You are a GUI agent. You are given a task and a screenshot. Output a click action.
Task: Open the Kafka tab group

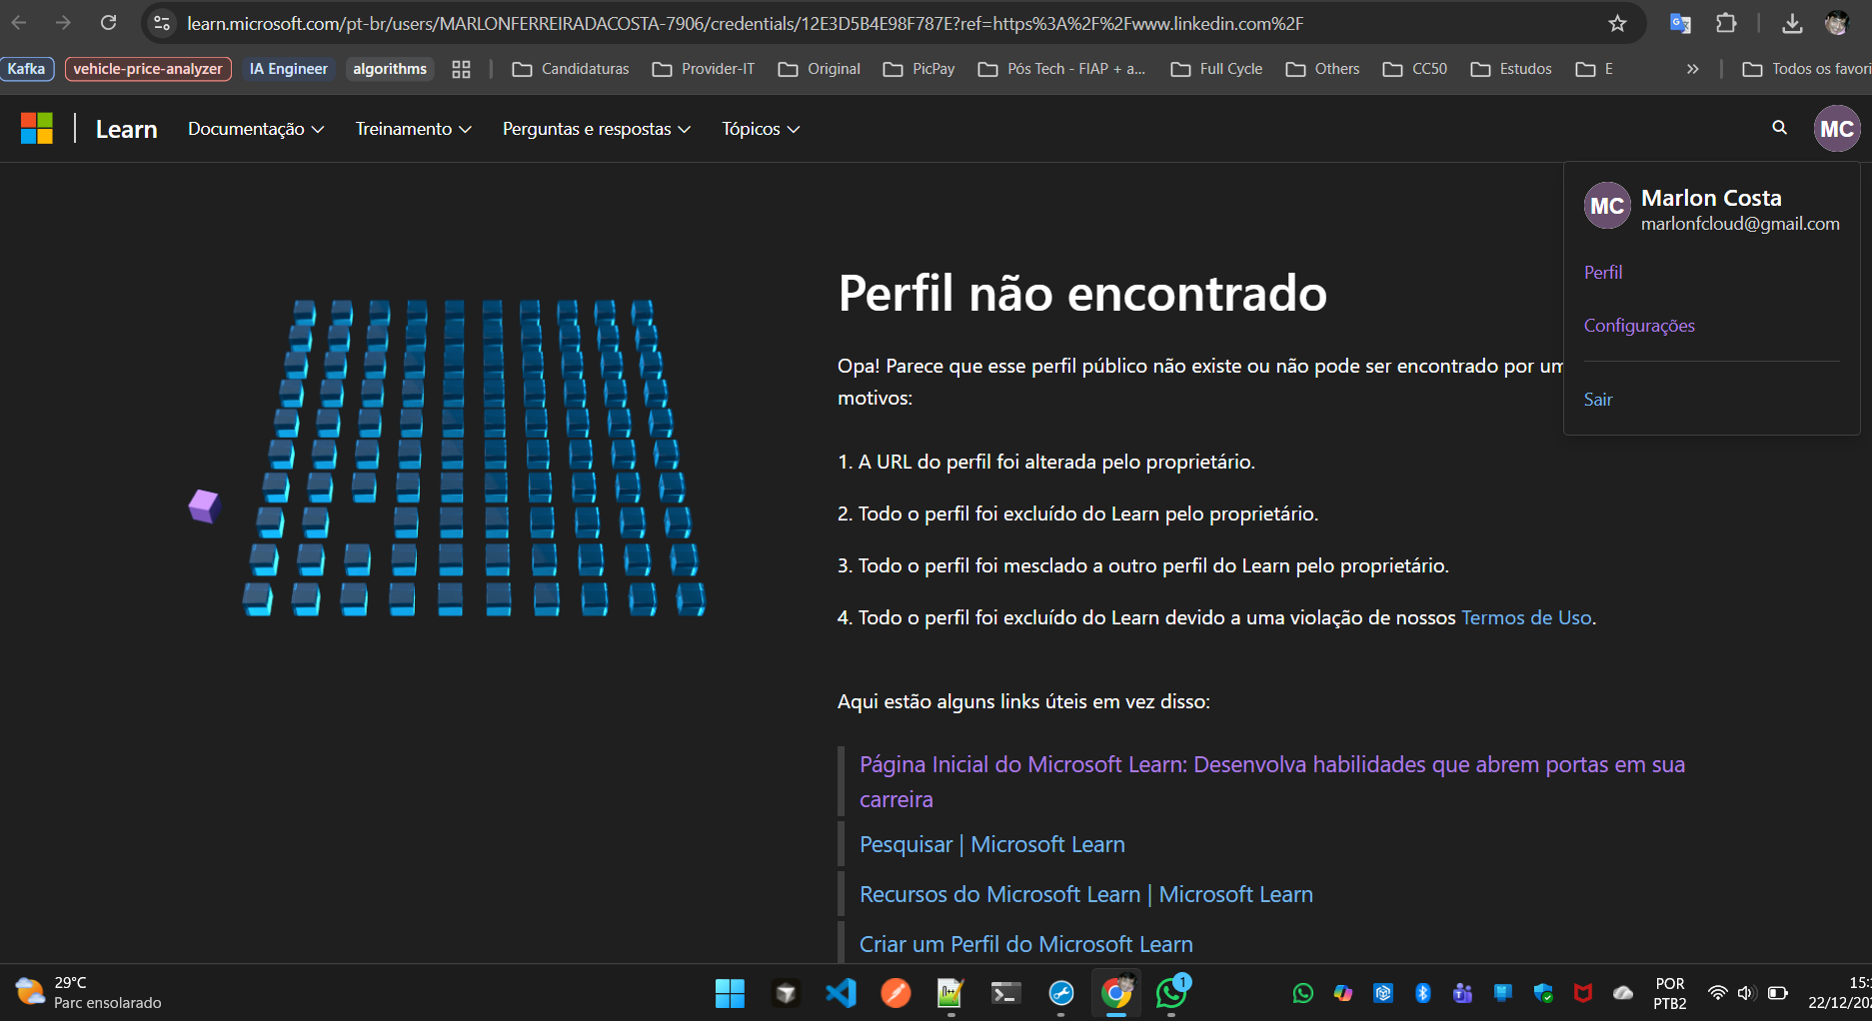[26, 69]
